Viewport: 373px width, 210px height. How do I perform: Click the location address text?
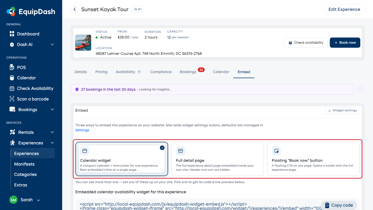pyautogui.click(x=149, y=54)
